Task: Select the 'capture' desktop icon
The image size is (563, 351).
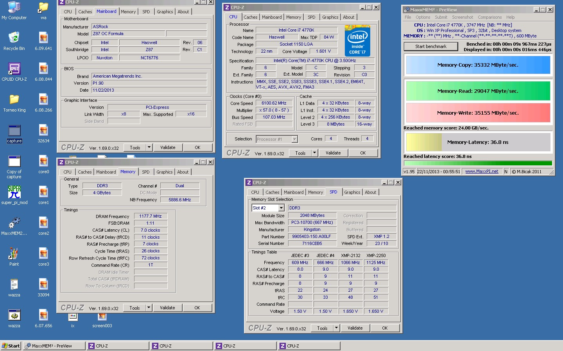Action: (14, 133)
